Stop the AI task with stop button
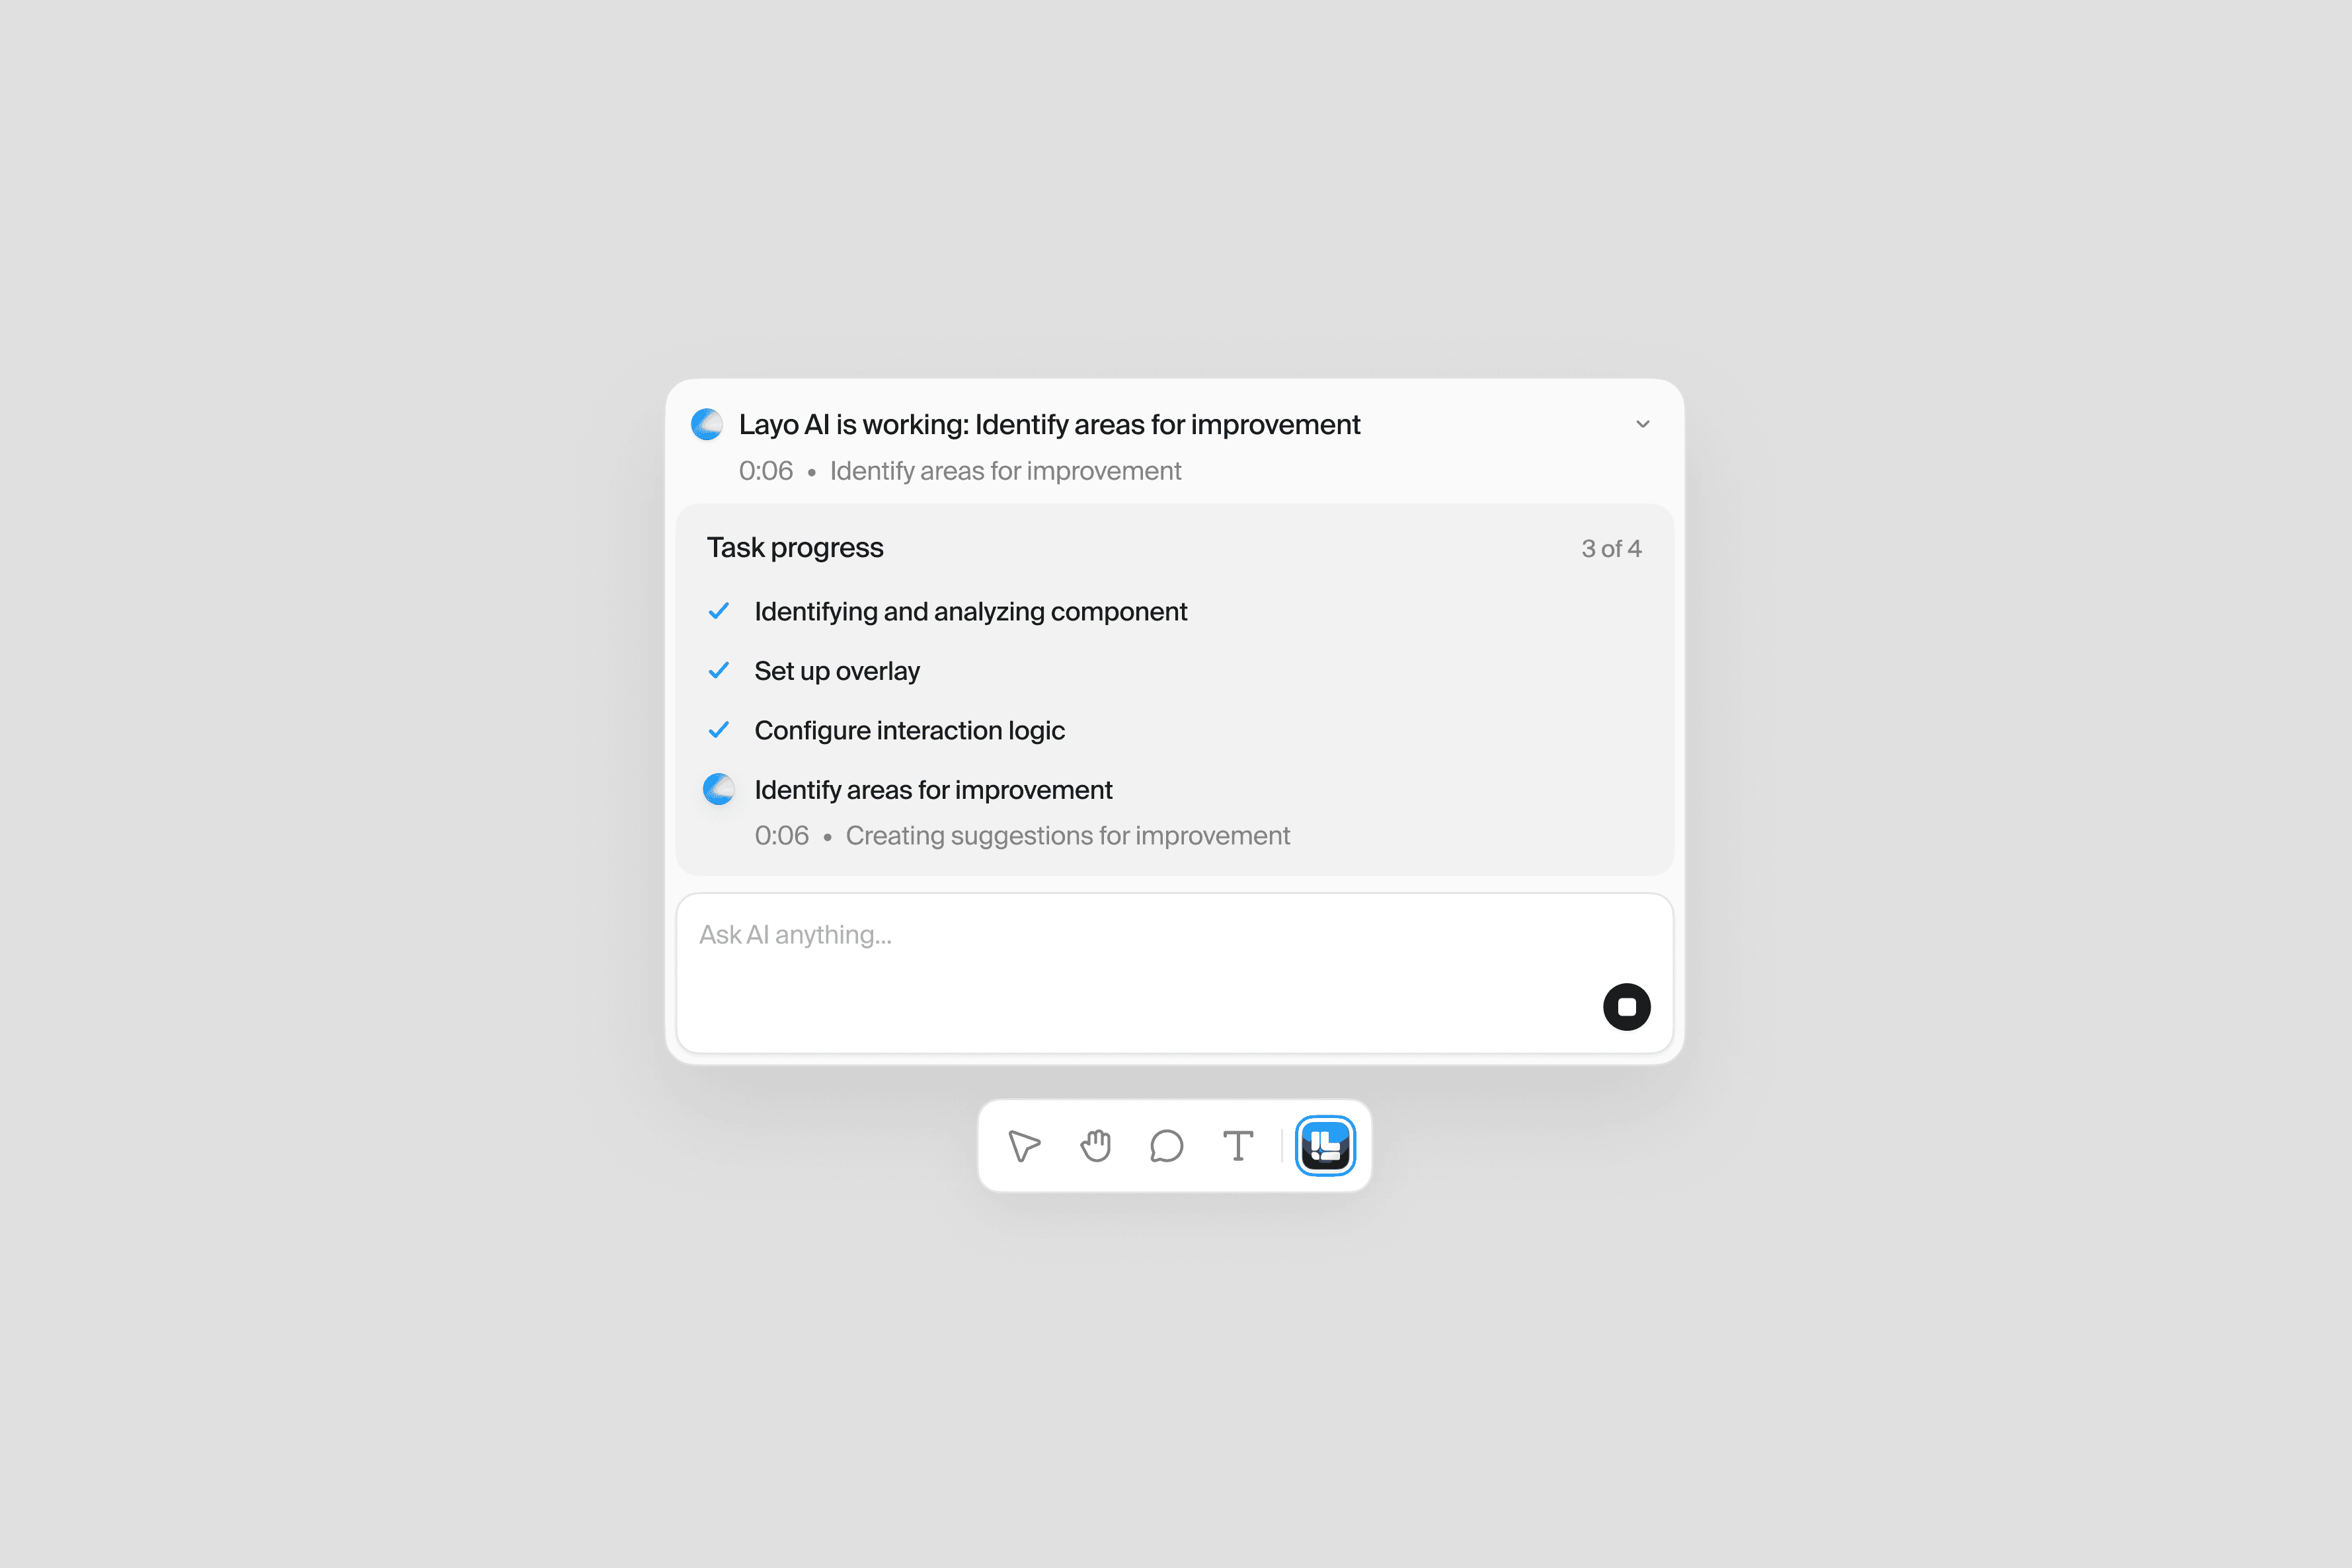Image resolution: width=2352 pixels, height=1568 pixels. tap(1627, 1007)
